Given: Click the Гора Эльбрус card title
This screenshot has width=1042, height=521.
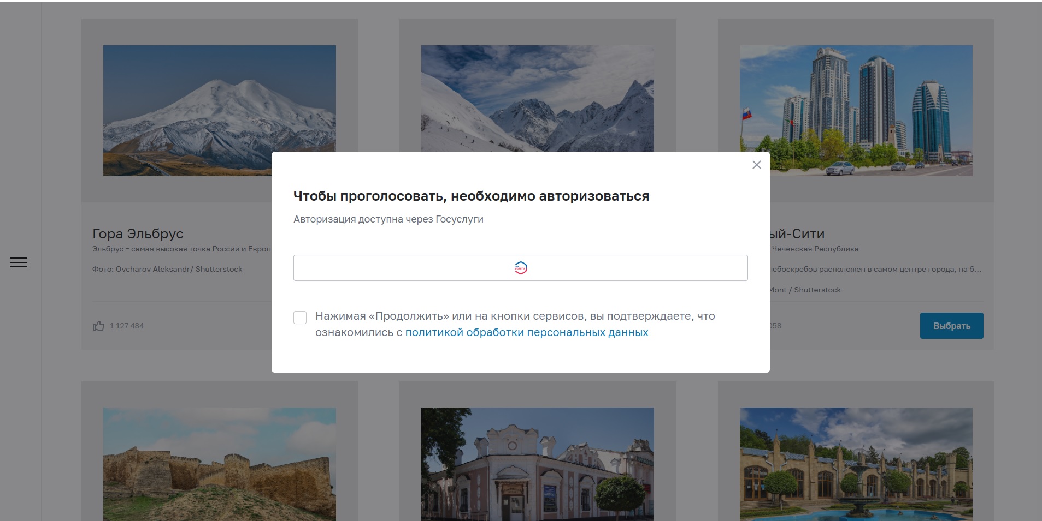Looking at the screenshot, I should pyautogui.click(x=138, y=234).
